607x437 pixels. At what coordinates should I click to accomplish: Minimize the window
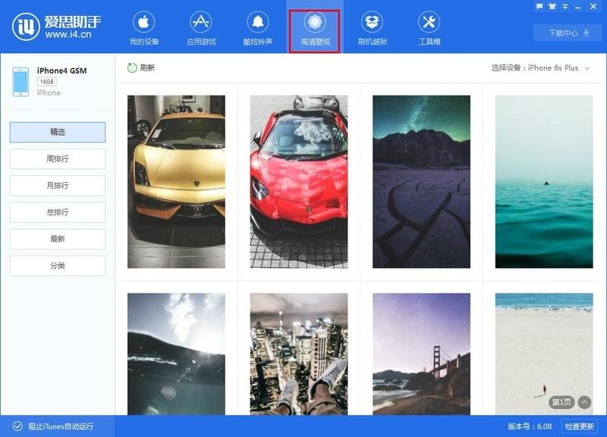[578, 7]
